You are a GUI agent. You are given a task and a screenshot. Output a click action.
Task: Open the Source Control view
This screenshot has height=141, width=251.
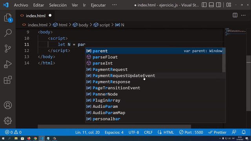(8, 49)
